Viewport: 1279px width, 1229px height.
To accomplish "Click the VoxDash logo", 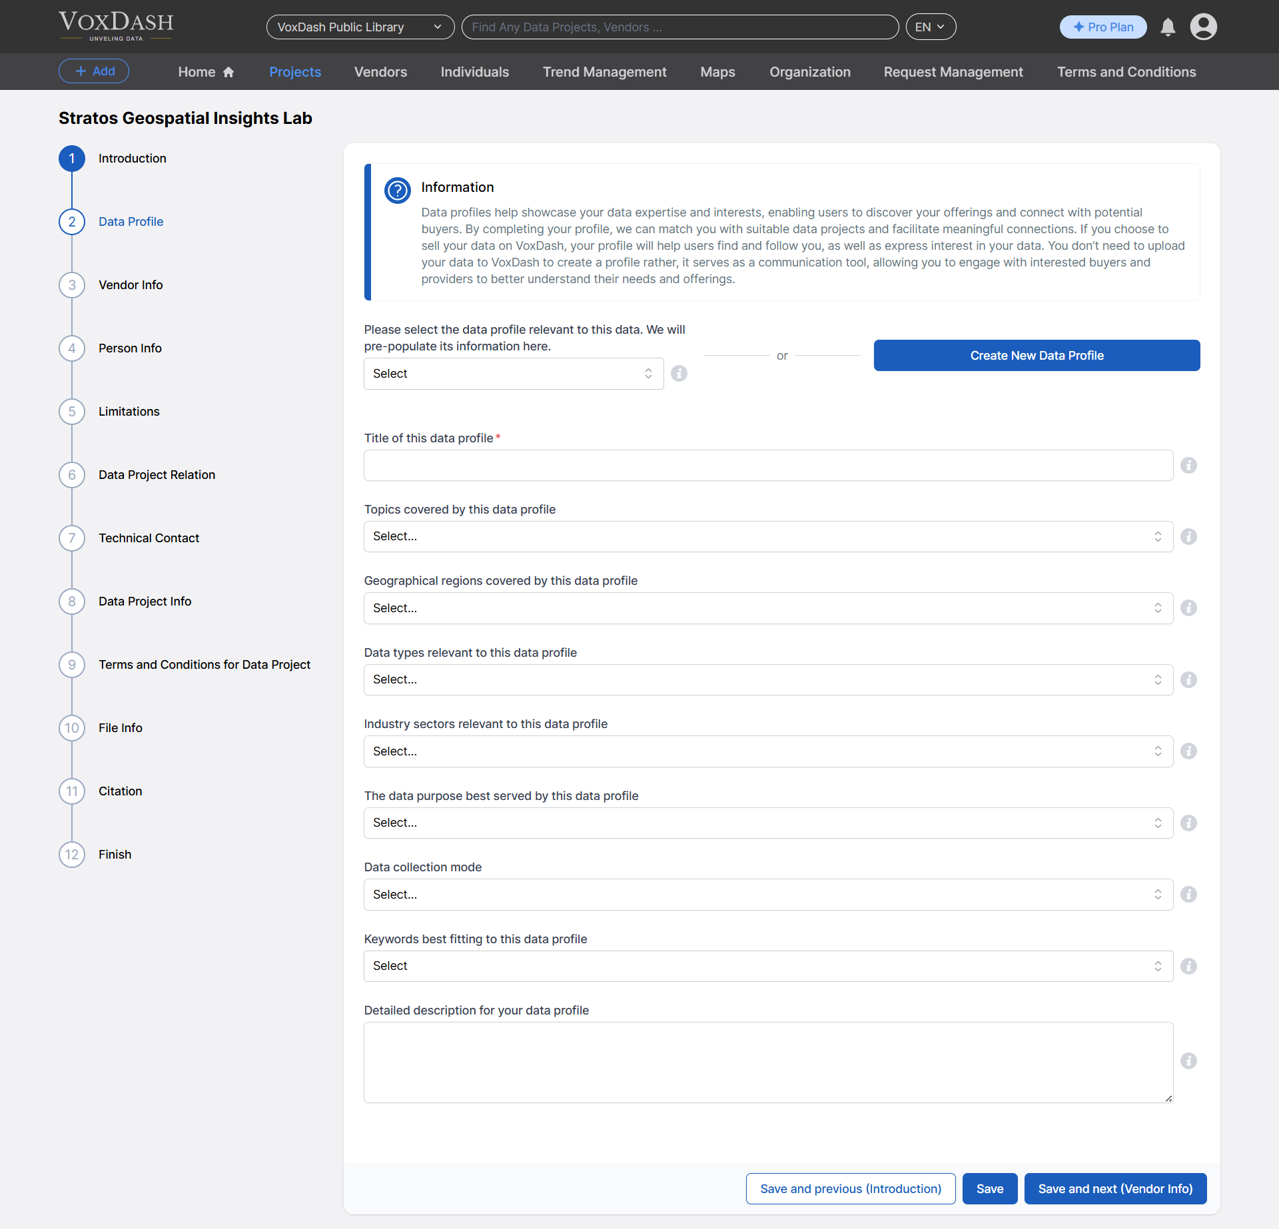I will 115,26.
